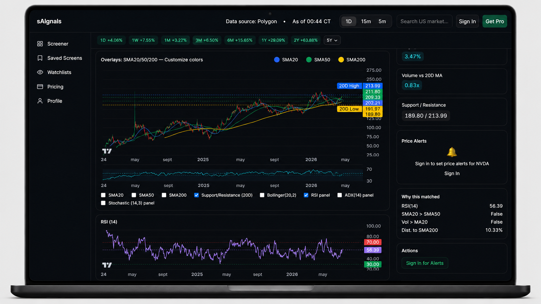Click the 20D Low chart label
The height and width of the screenshot is (304, 541).
[x=349, y=109]
